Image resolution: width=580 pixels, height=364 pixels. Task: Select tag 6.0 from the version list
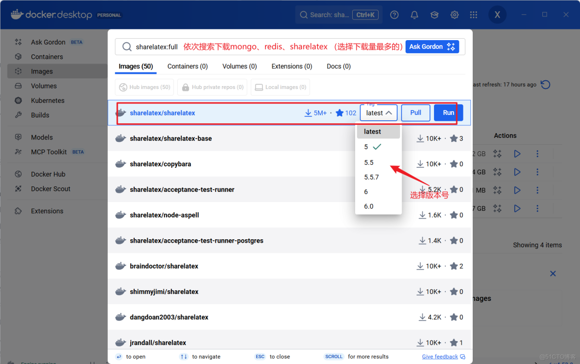click(368, 206)
